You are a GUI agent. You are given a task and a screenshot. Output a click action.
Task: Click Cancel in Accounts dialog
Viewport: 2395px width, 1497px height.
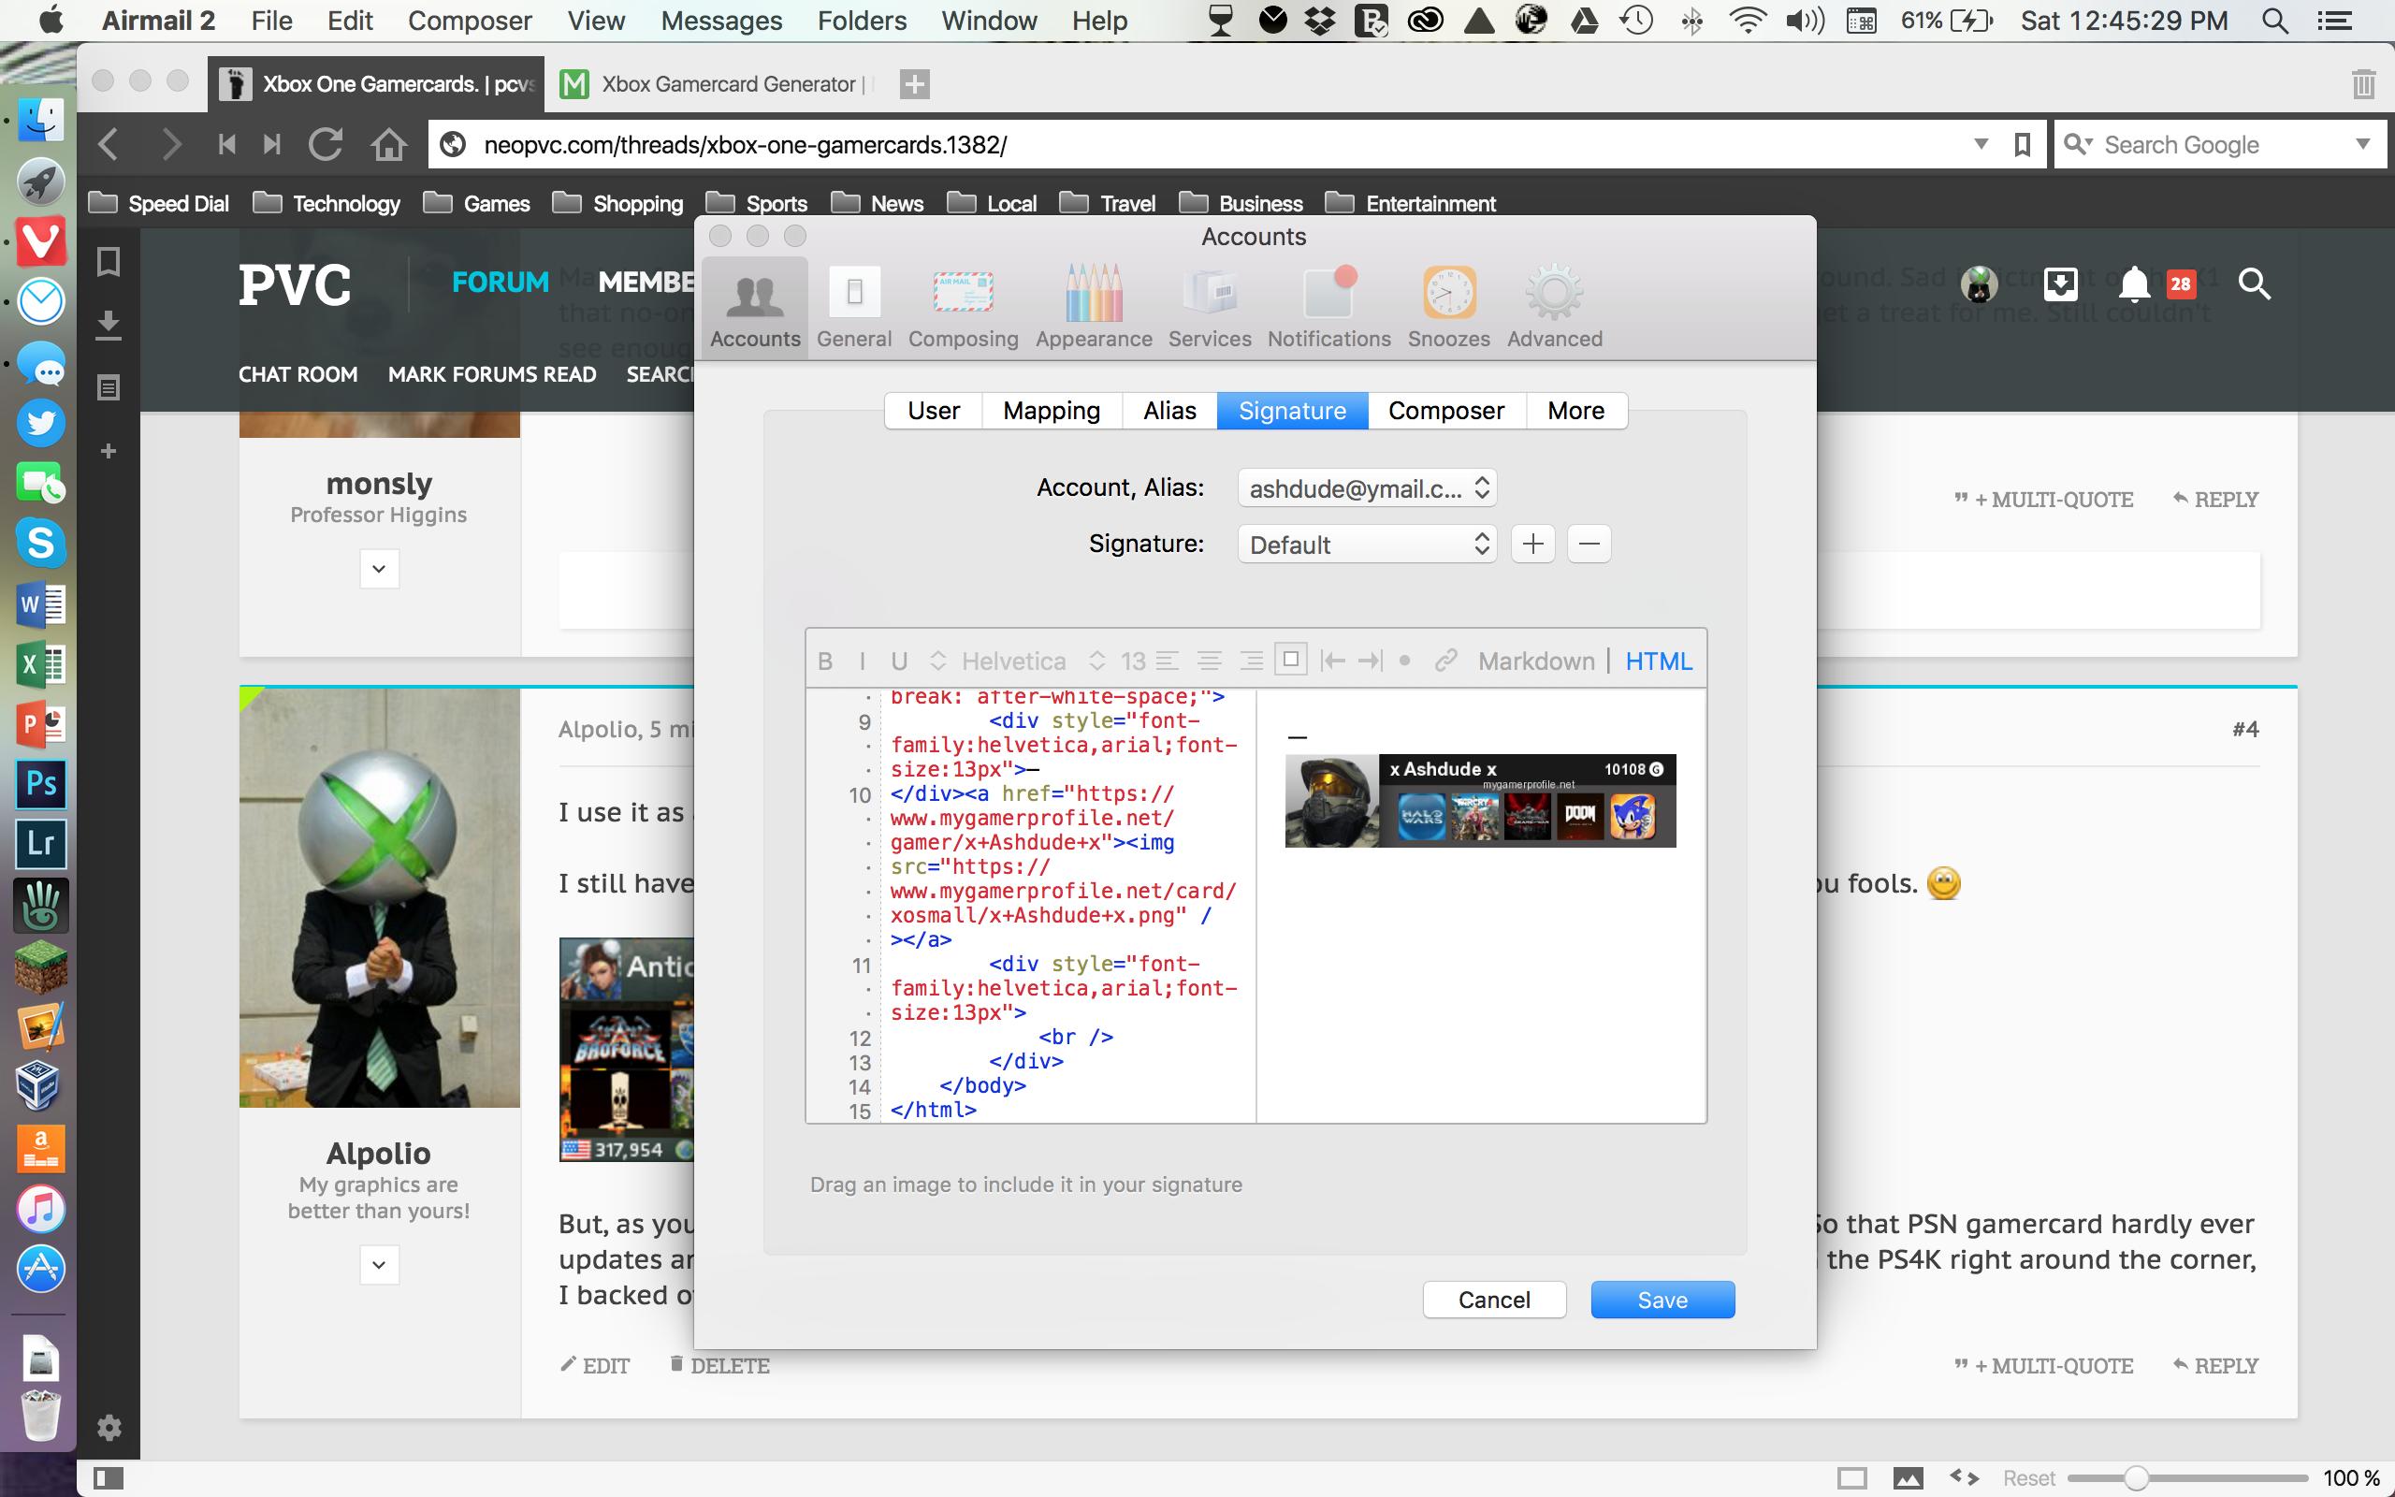pos(1494,1300)
